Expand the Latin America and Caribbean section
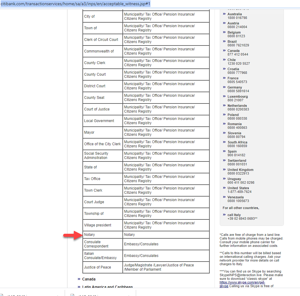This screenshot has height=296, width=300. click(107, 287)
